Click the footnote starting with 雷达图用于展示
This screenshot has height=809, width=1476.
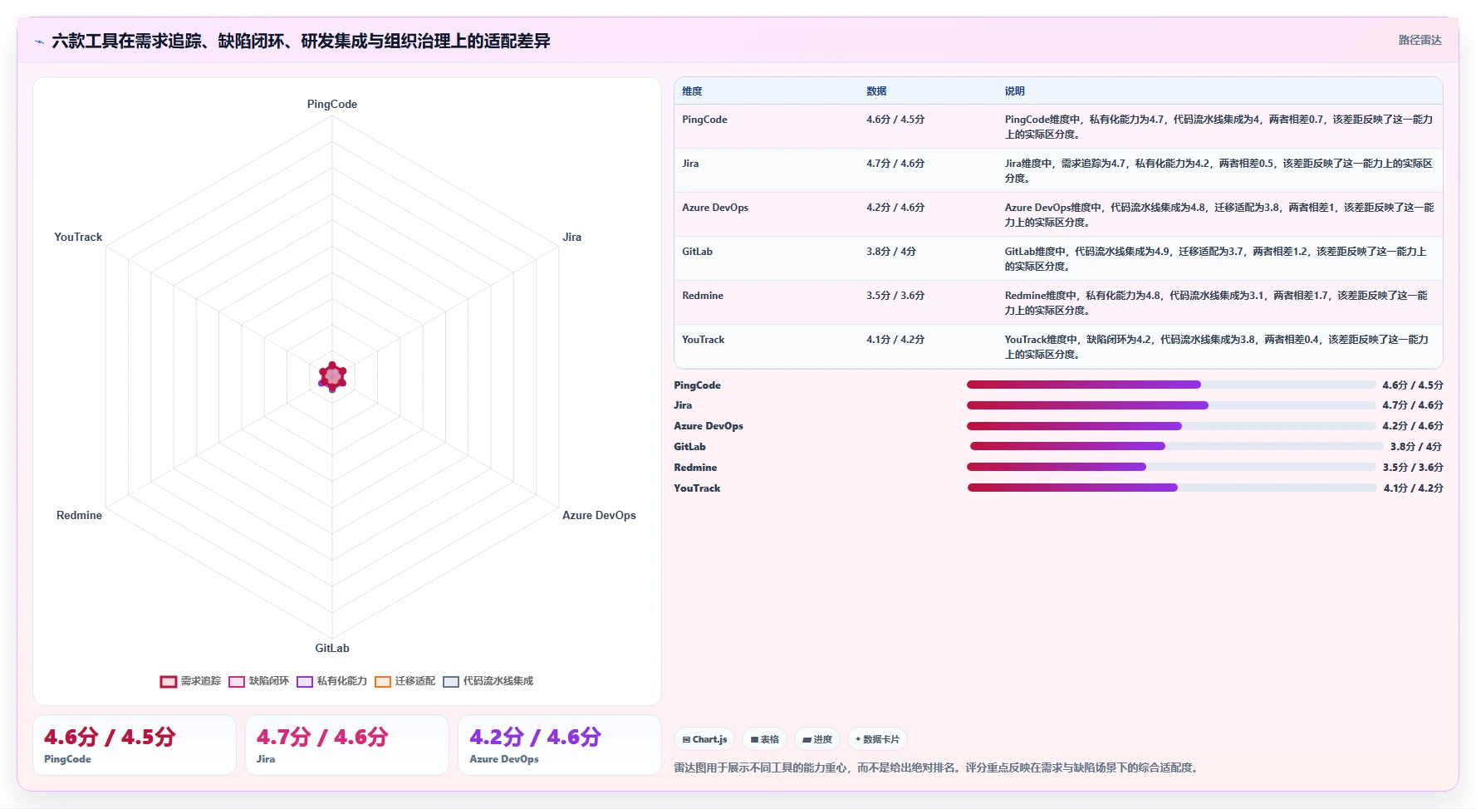pos(937,767)
